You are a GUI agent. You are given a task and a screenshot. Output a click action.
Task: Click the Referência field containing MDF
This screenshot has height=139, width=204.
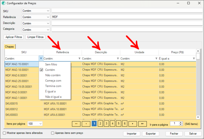point(127,17)
